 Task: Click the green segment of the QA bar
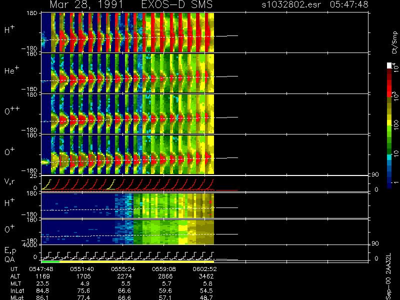[x=50, y=261]
